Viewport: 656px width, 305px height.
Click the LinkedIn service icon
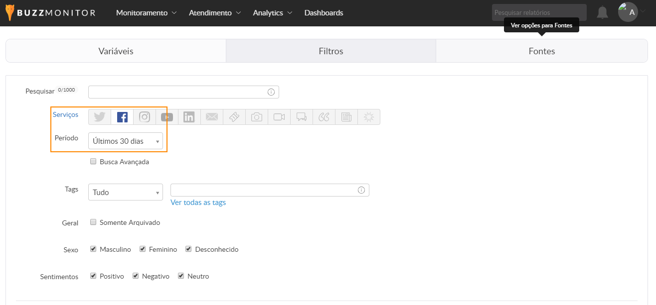tap(189, 117)
